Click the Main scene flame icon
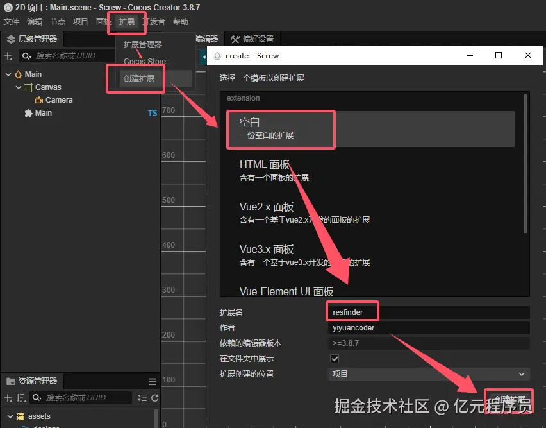Screen dimensions: 546x428 click(19, 74)
